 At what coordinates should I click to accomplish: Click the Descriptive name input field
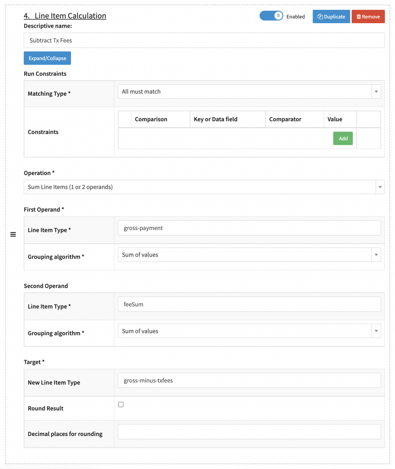tap(204, 40)
